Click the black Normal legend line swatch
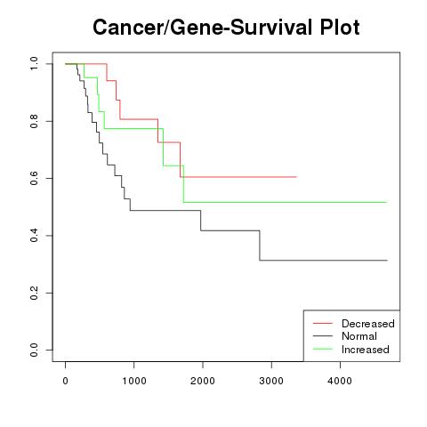This screenshot has width=427, height=427. [x=323, y=335]
